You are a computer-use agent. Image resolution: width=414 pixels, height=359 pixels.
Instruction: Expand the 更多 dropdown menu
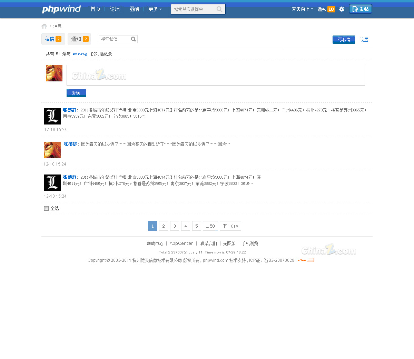click(155, 9)
